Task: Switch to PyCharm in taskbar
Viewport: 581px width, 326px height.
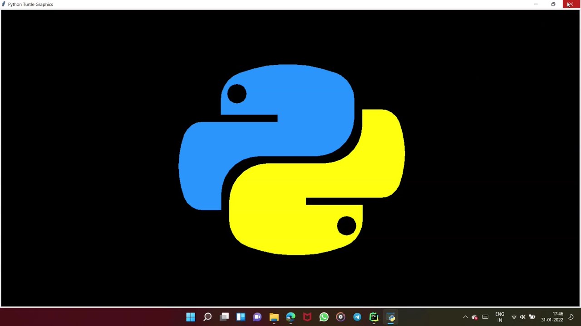Action: [x=374, y=317]
